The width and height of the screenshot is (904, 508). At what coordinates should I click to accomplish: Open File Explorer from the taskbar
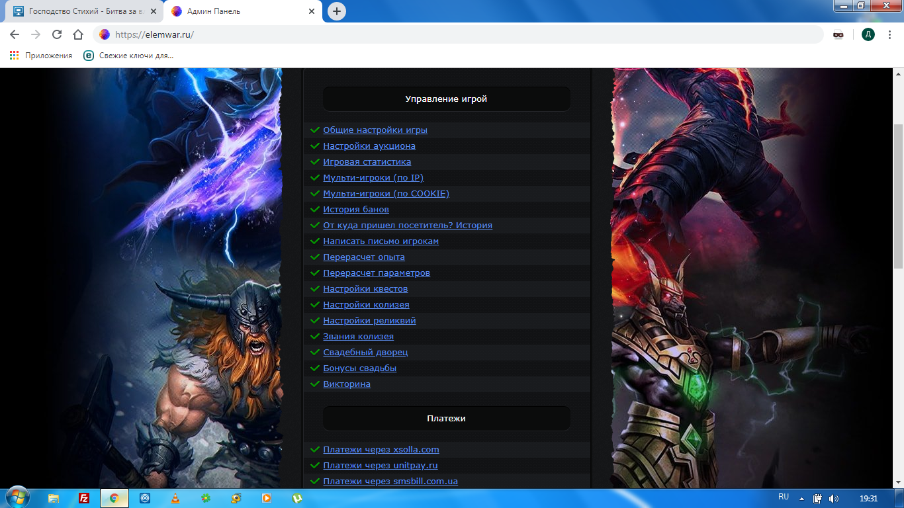54,498
